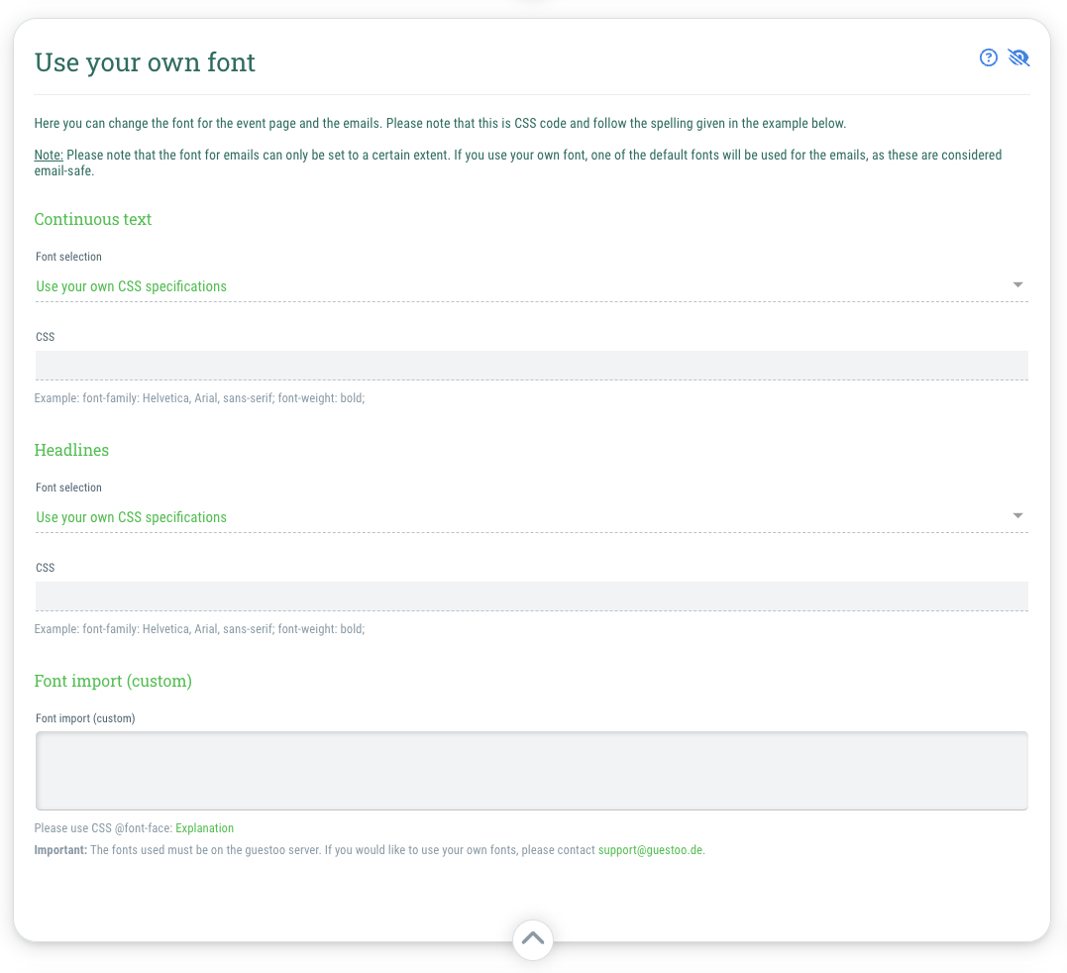Open the help question mark icon
The width and height of the screenshot is (1067, 973).
coord(988,57)
